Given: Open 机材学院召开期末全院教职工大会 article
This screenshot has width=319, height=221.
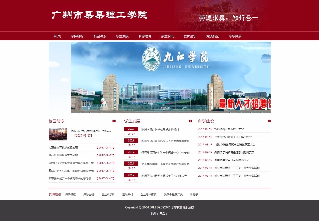Looking at the screenshot, I should 235,144.
